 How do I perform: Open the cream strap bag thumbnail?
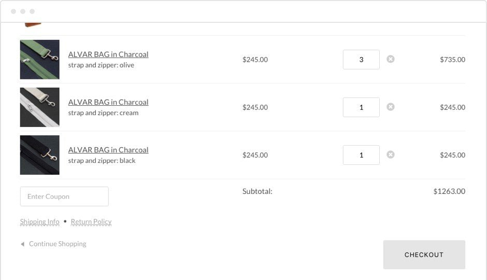coord(40,107)
